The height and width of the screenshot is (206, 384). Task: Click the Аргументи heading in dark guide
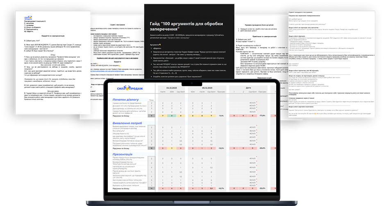tap(155, 45)
